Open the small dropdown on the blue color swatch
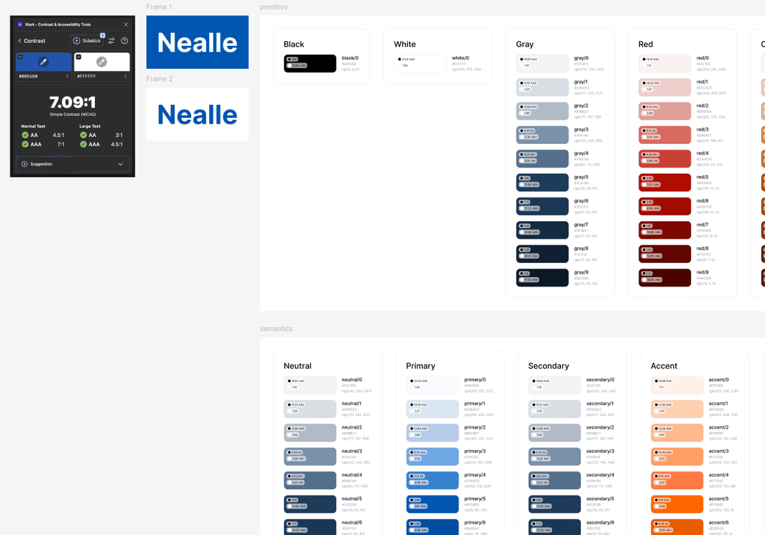765x535 pixels. [20, 57]
